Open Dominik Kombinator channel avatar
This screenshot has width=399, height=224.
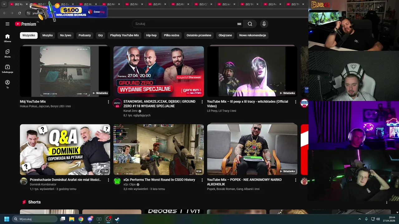click(x=24, y=181)
